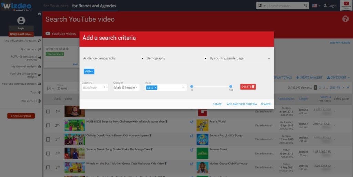Image resolution: width=353 pixels, height=177 pixels.
Task: Click the right slider handle at 100
Action: (x=231, y=87)
